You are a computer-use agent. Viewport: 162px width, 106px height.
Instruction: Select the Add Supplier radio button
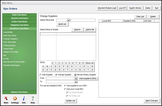tap(41, 75)
